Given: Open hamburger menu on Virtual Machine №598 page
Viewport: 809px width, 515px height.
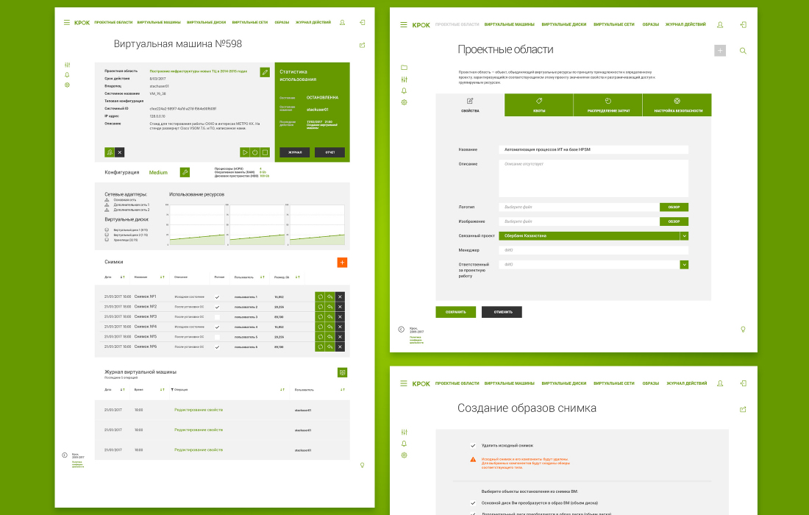Looking at the screenshot, I should pos(66,22).
